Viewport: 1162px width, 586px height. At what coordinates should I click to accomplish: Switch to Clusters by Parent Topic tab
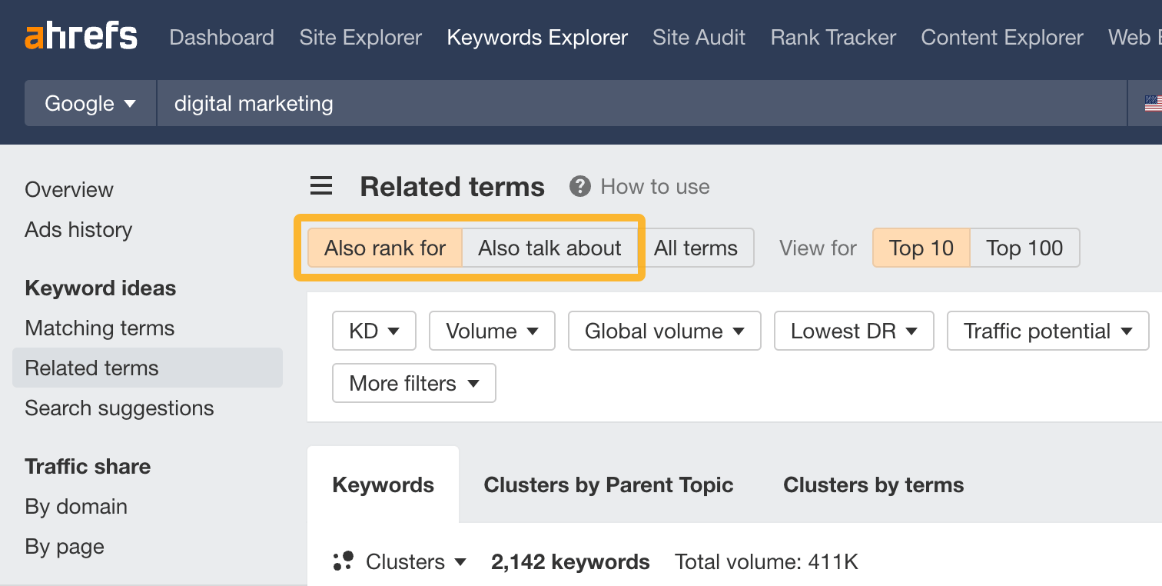pyautogui.click(x=608, y=484)
